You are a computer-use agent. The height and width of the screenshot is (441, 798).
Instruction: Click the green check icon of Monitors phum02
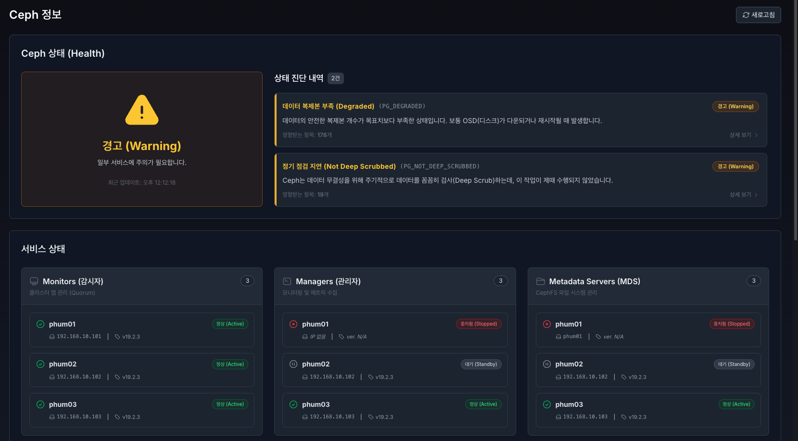(x=40, y=364)
